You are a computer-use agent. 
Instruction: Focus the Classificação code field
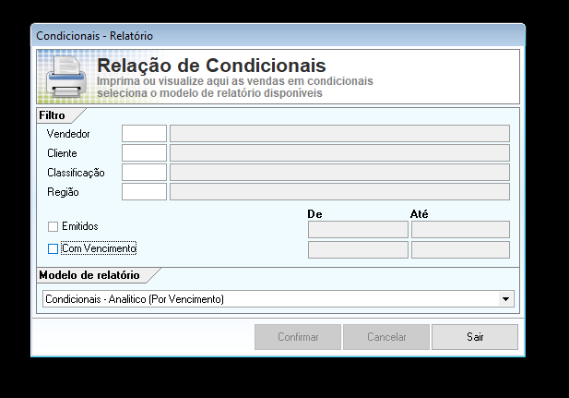[x=144, y=173]
